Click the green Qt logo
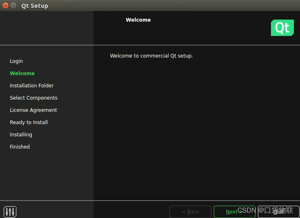300x218 pixels. coord(282,28)
